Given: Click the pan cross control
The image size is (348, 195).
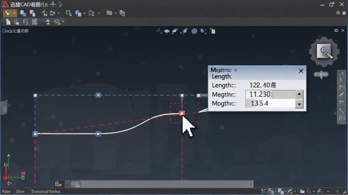Looking at the screenshot, I should pyautogui.click(x=321, y=74).
